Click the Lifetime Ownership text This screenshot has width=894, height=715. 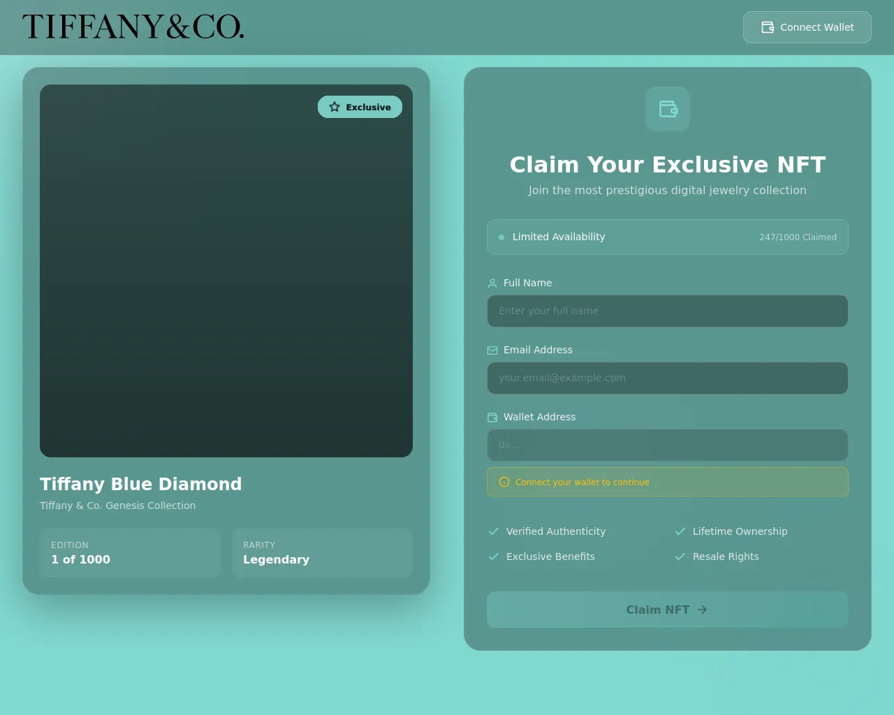click(740, 531)
